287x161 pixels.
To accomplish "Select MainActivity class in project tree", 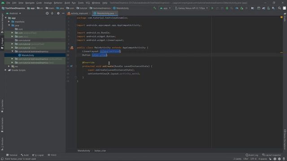I will (x=28, y=55).
